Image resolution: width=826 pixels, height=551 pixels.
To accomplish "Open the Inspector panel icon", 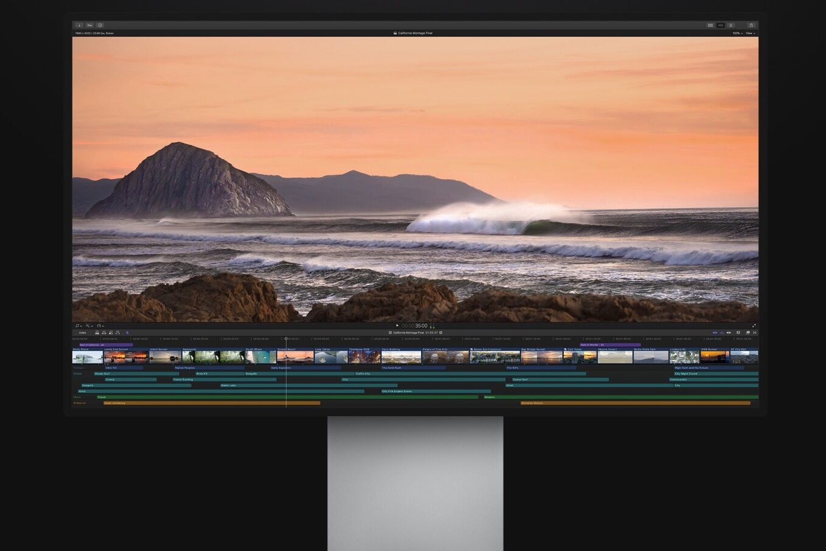I will click(731, 25).
